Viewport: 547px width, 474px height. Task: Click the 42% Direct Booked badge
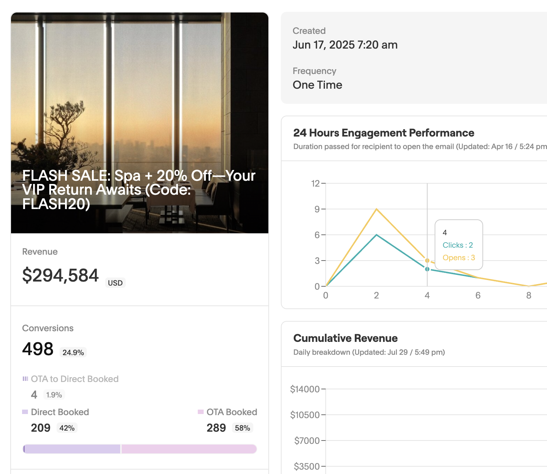(x=67, y=428)
